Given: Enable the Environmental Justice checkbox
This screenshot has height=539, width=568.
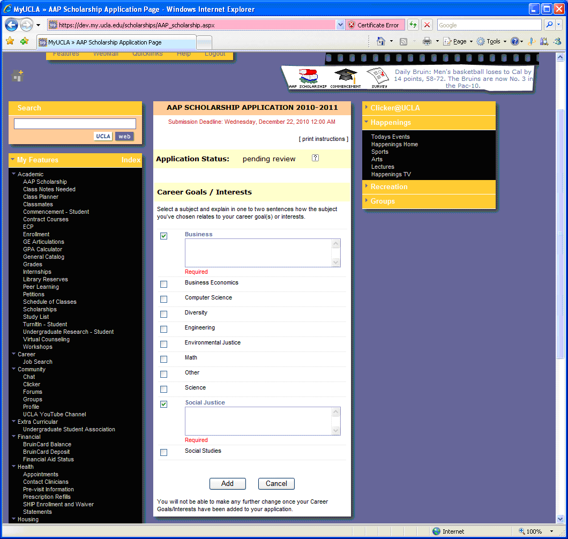Looking at the screenshot, I should (x=164, y=344).
